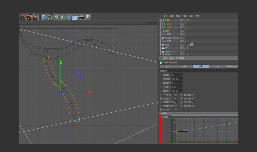Click 结束旋转 value stepper arrows
This screenshot has height=152, width=257.
[x=182, y=83]
